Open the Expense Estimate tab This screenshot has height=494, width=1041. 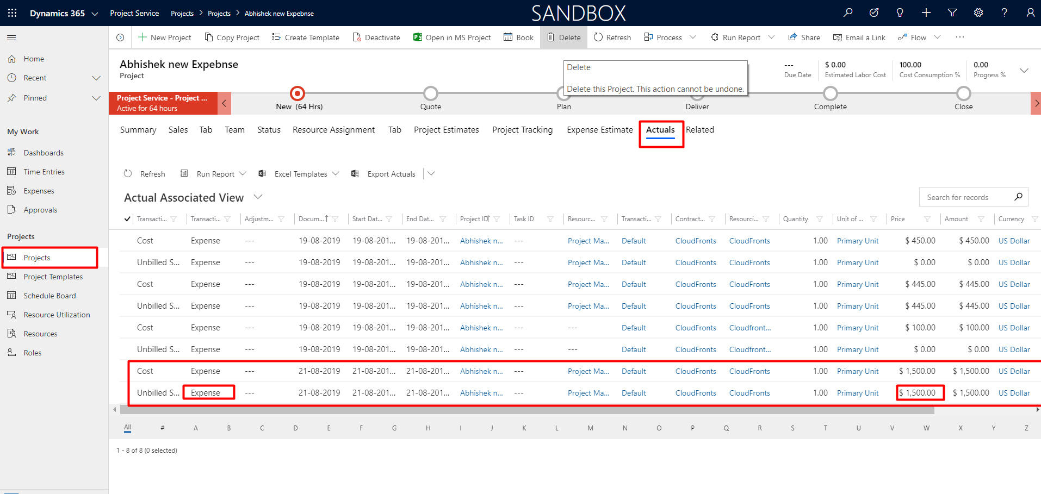click(x=599, y=130)
